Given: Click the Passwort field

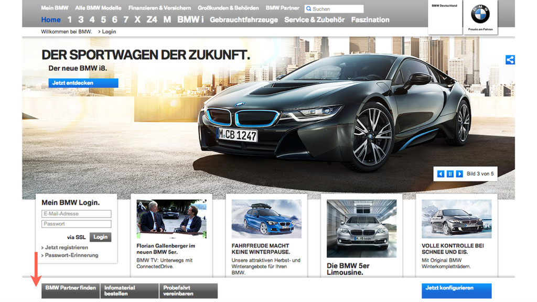Looking at the screenshot, I should (77, 224).
